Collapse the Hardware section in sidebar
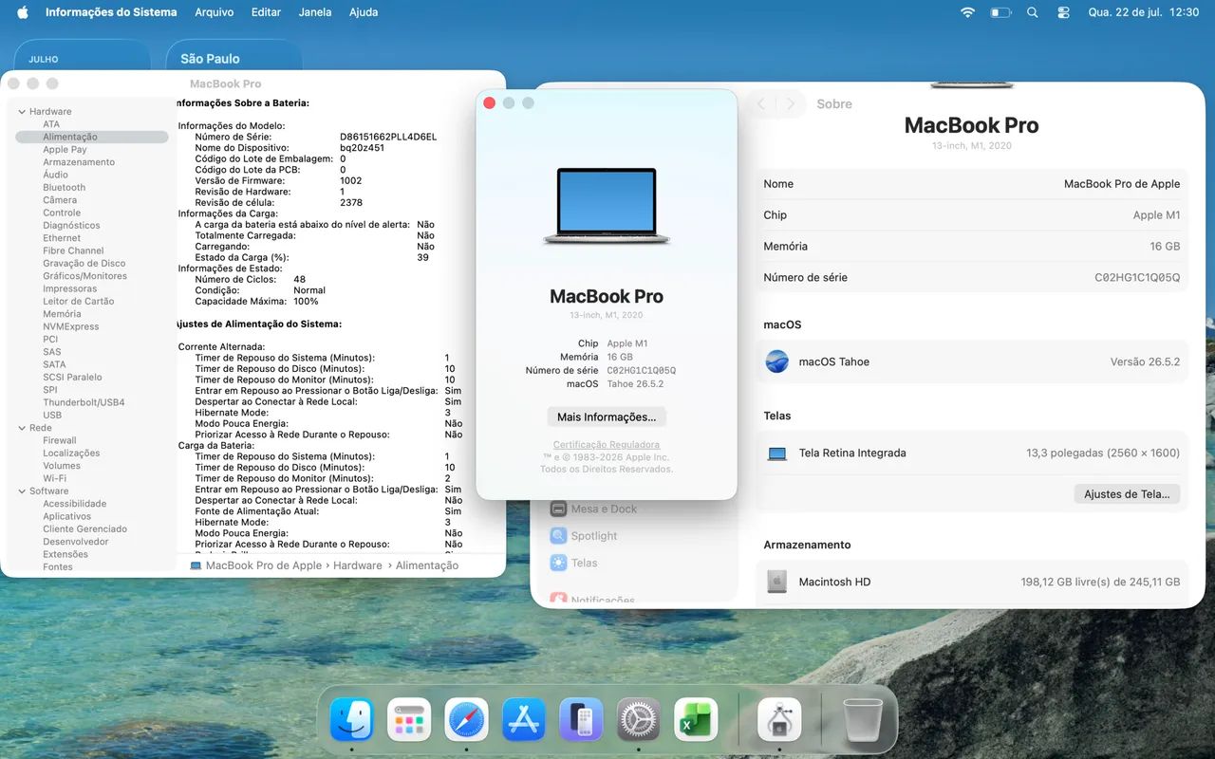 pos(22,112)
